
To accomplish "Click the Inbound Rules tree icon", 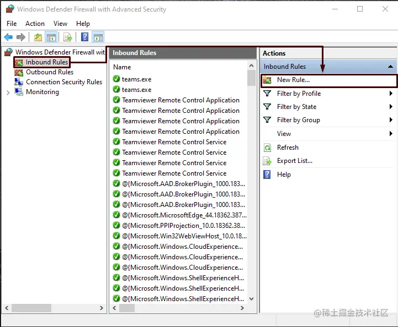I will [x=19, y=62].
